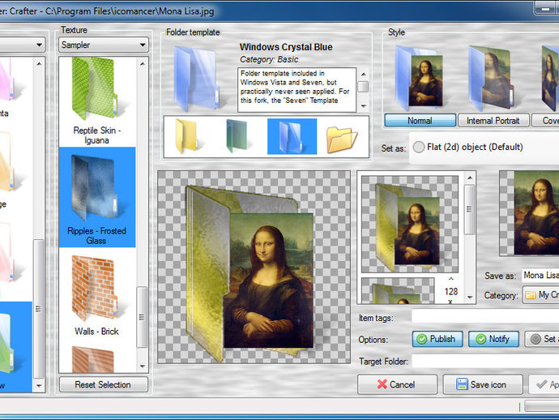Click the large folder icon preview
Image resolution: width=559 pixels, height=420 pixels.
click(x=254, y=267)
